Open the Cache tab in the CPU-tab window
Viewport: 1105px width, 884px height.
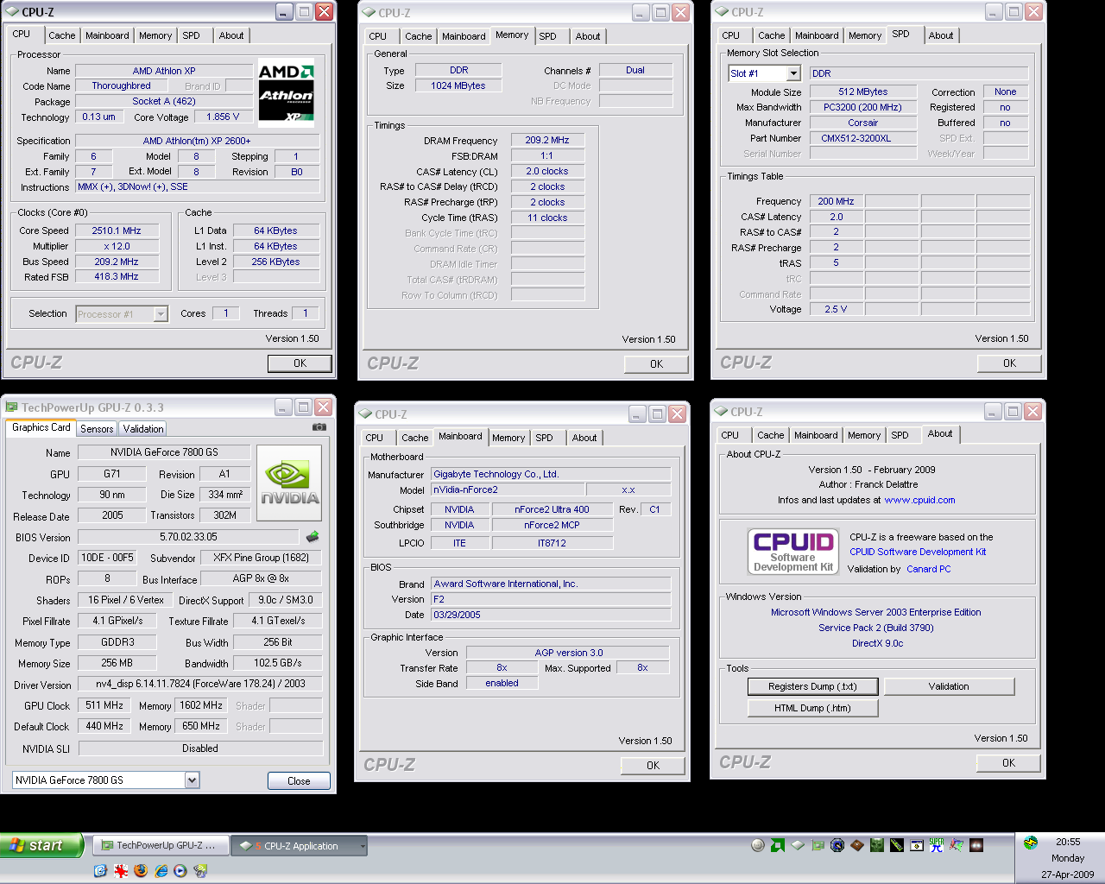(x=61, y=35)
